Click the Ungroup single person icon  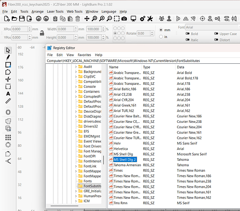click(x=169, y=19)
